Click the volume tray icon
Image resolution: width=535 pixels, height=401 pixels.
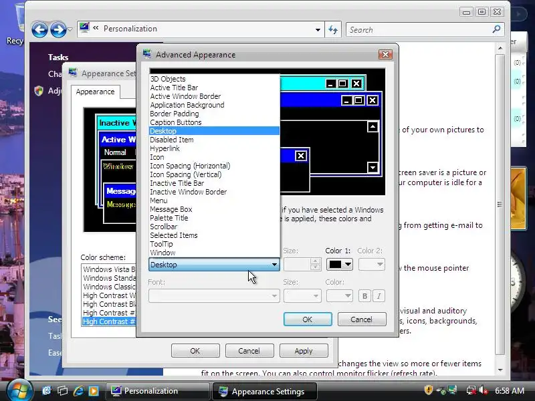tap(483, 390)
